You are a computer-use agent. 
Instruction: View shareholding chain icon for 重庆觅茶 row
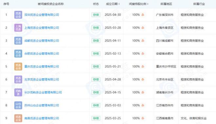(143, 66)
